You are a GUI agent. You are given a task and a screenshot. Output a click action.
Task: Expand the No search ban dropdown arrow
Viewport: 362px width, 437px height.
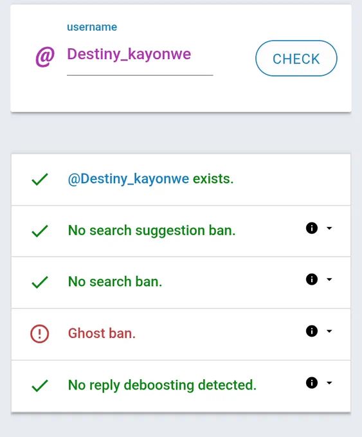[329, 280]
